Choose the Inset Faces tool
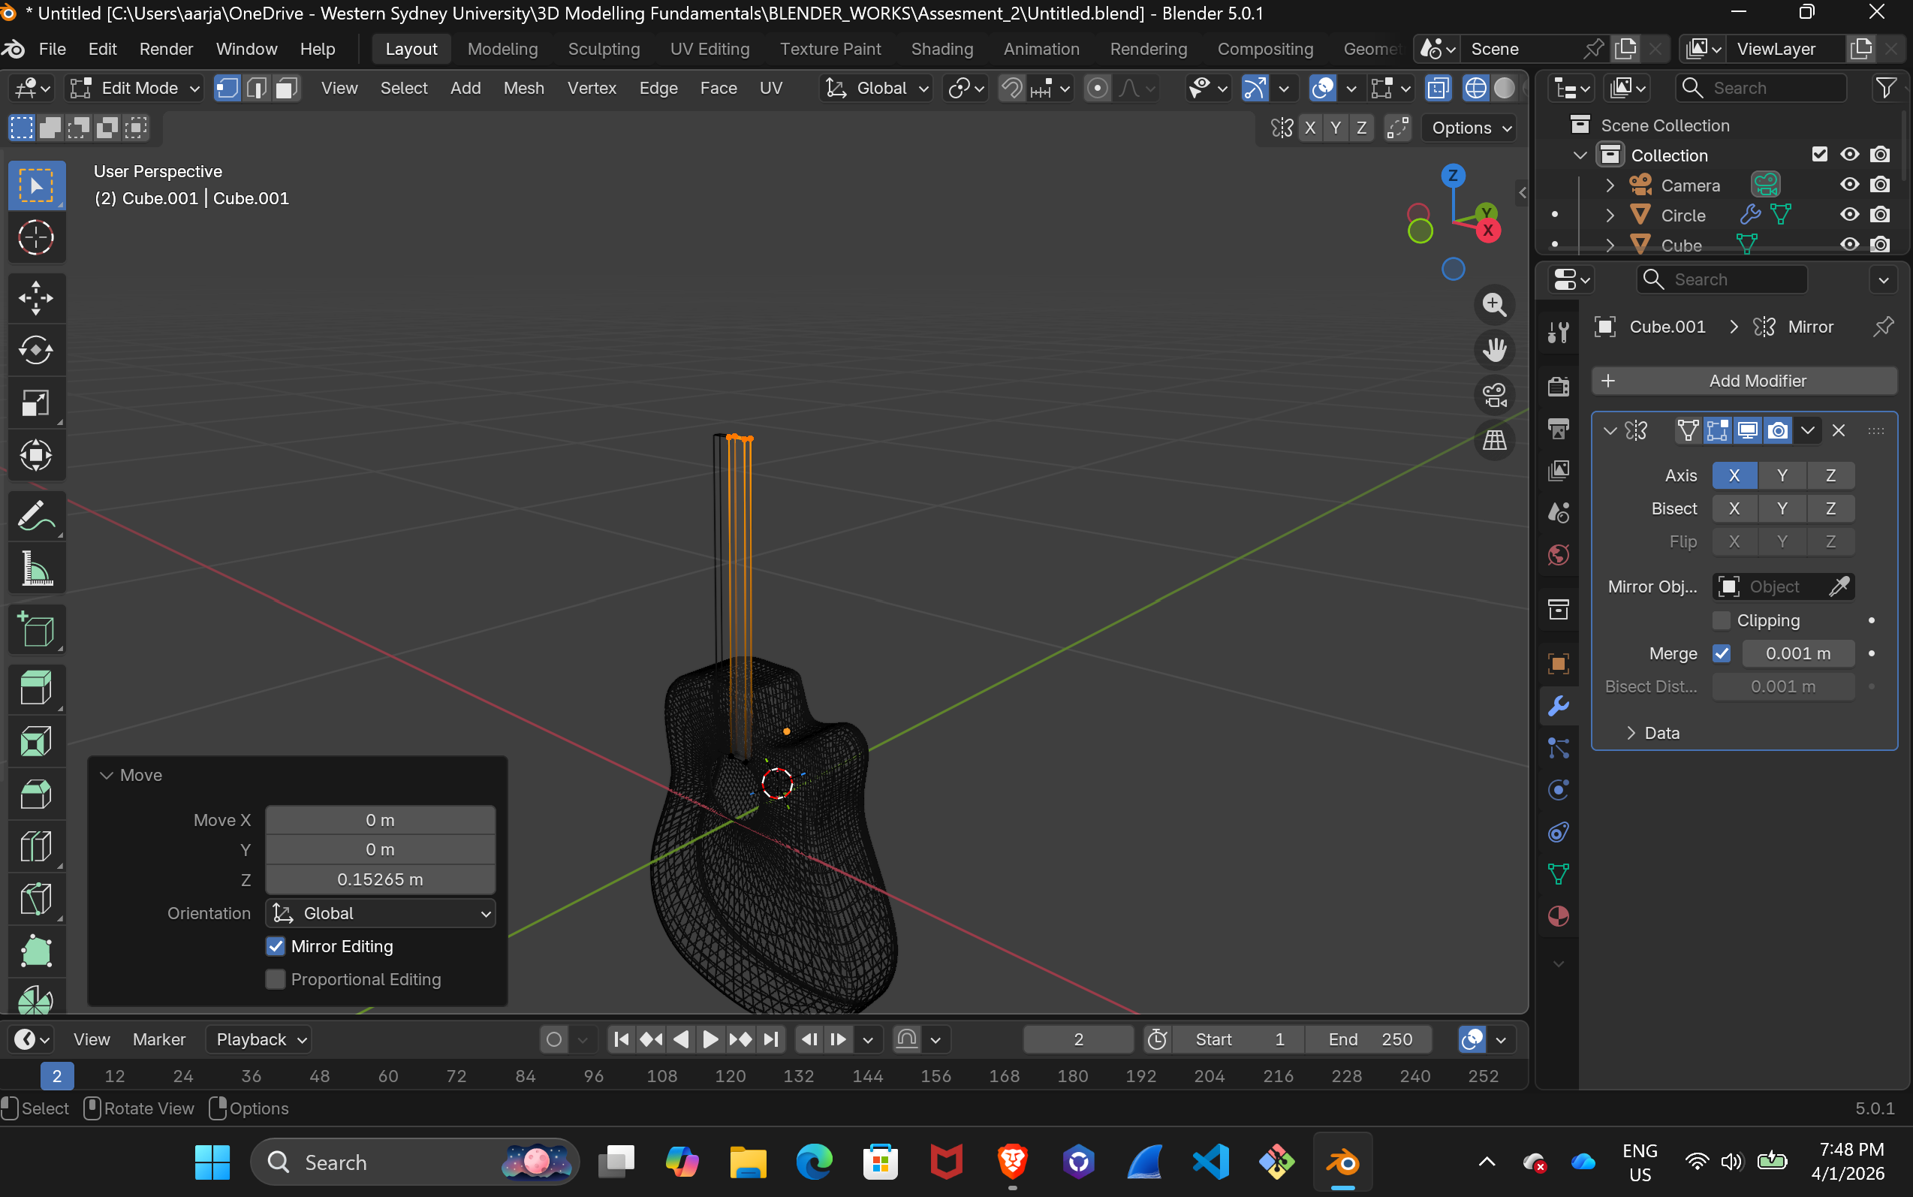This screenshot has height=1197, width=1913. (35, 742)
